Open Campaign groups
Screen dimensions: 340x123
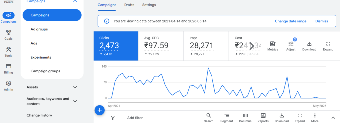tap(45, 71)
